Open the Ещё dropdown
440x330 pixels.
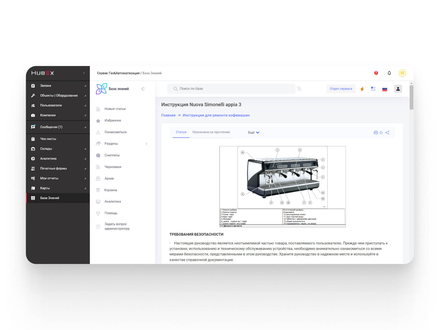click(254, 132)
